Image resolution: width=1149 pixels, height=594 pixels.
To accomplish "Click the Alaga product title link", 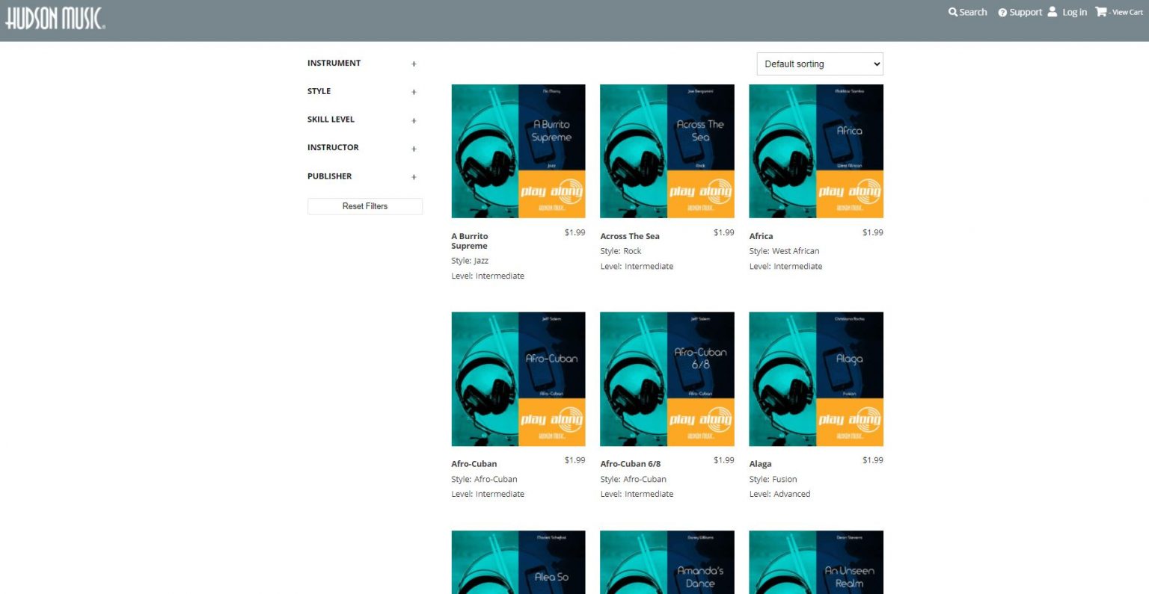I will 760,464.
